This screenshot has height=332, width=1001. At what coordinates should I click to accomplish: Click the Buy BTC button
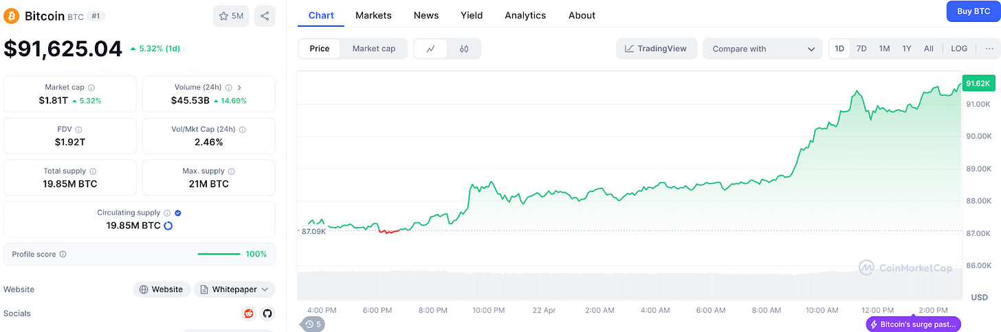pos(973,11)
